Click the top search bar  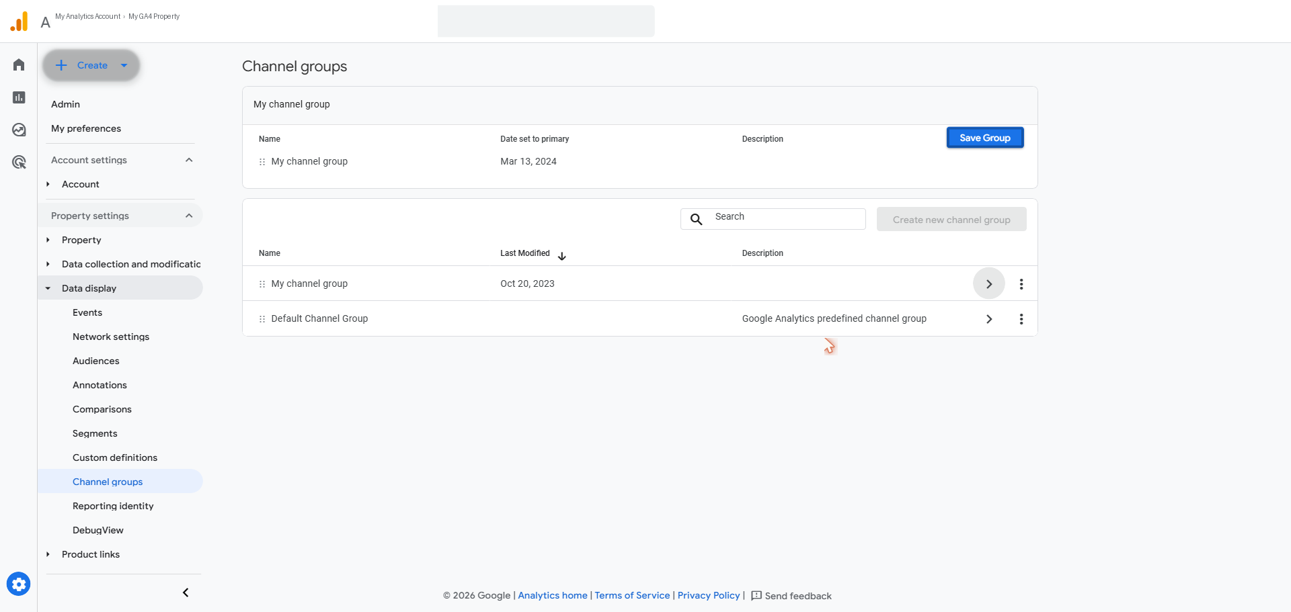pyautogui.click(x=546, y=21)
